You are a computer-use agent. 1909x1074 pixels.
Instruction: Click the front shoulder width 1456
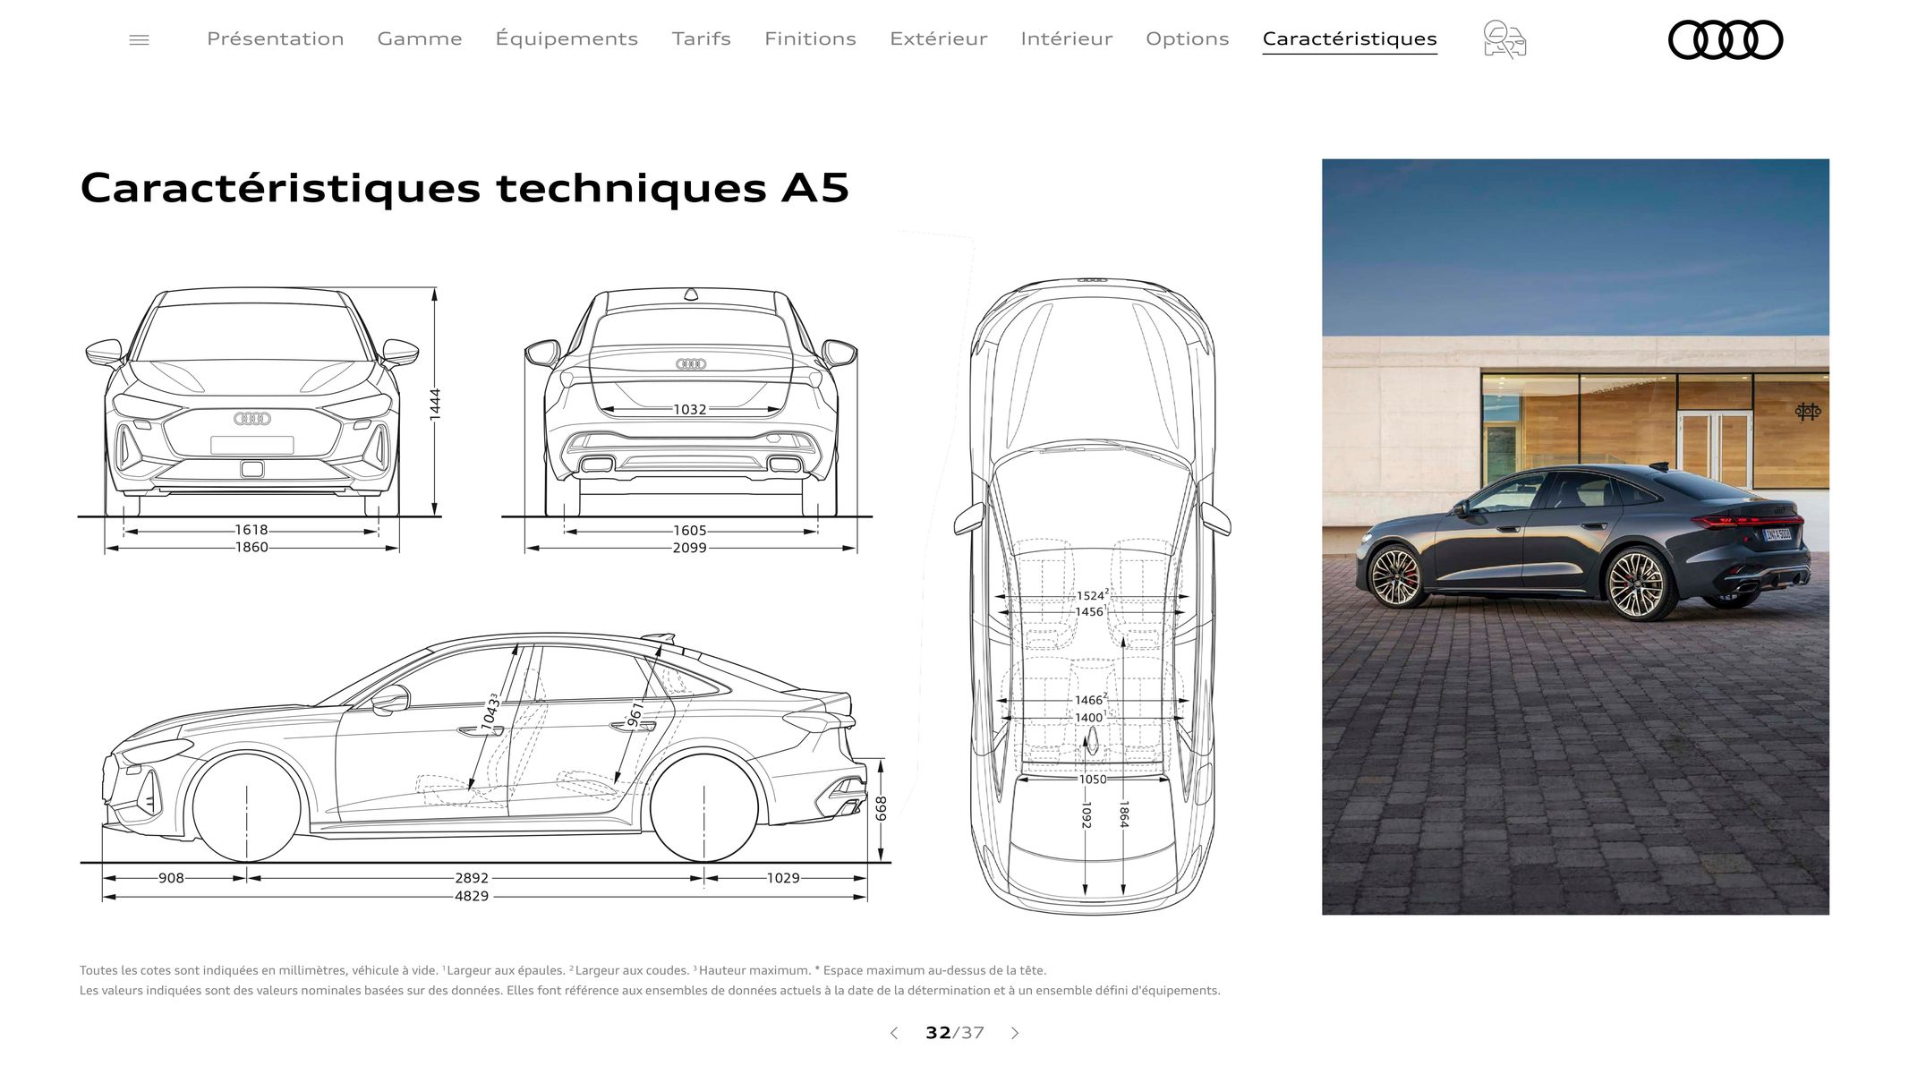coord(1090,611)
